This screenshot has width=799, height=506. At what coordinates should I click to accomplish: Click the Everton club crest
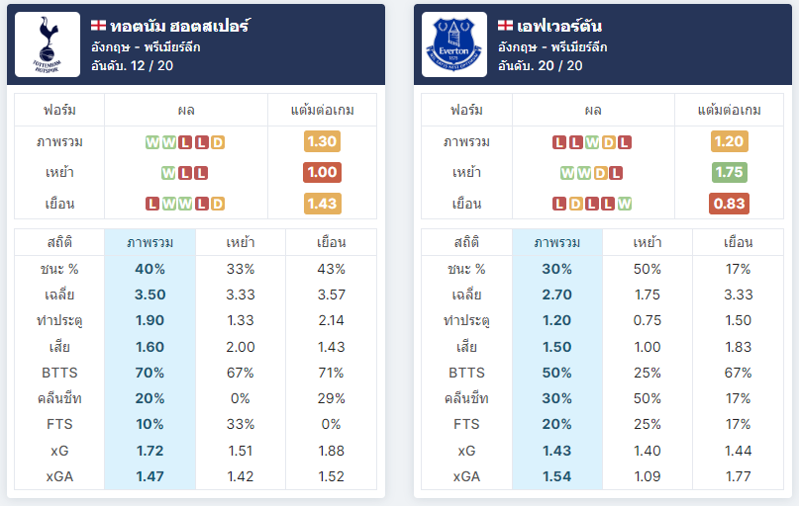coord(454,44)
